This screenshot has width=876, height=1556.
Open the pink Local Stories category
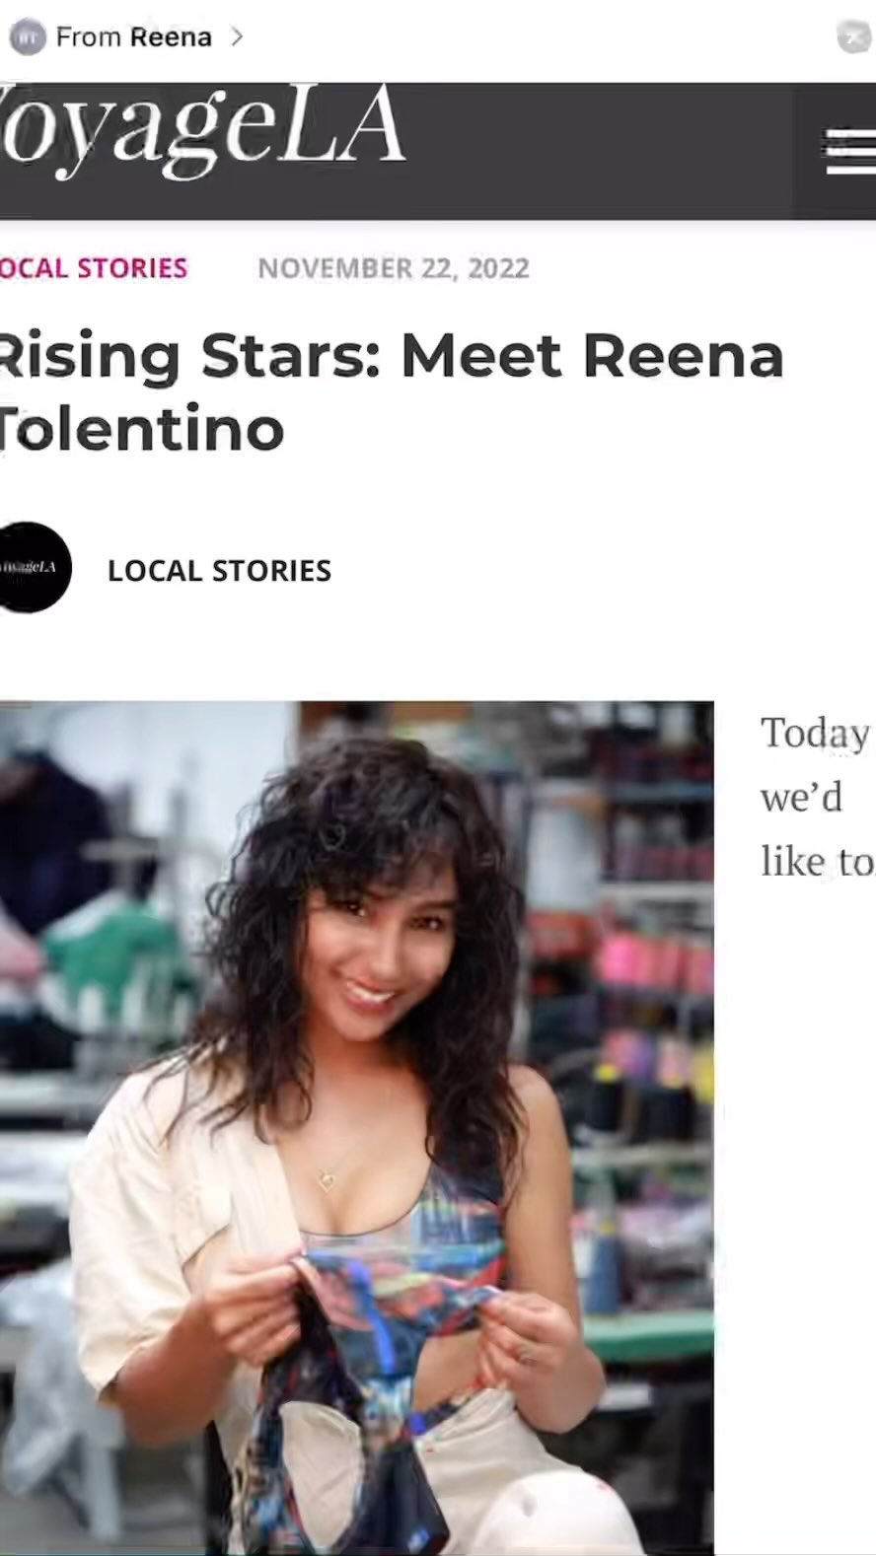point(94,268)
